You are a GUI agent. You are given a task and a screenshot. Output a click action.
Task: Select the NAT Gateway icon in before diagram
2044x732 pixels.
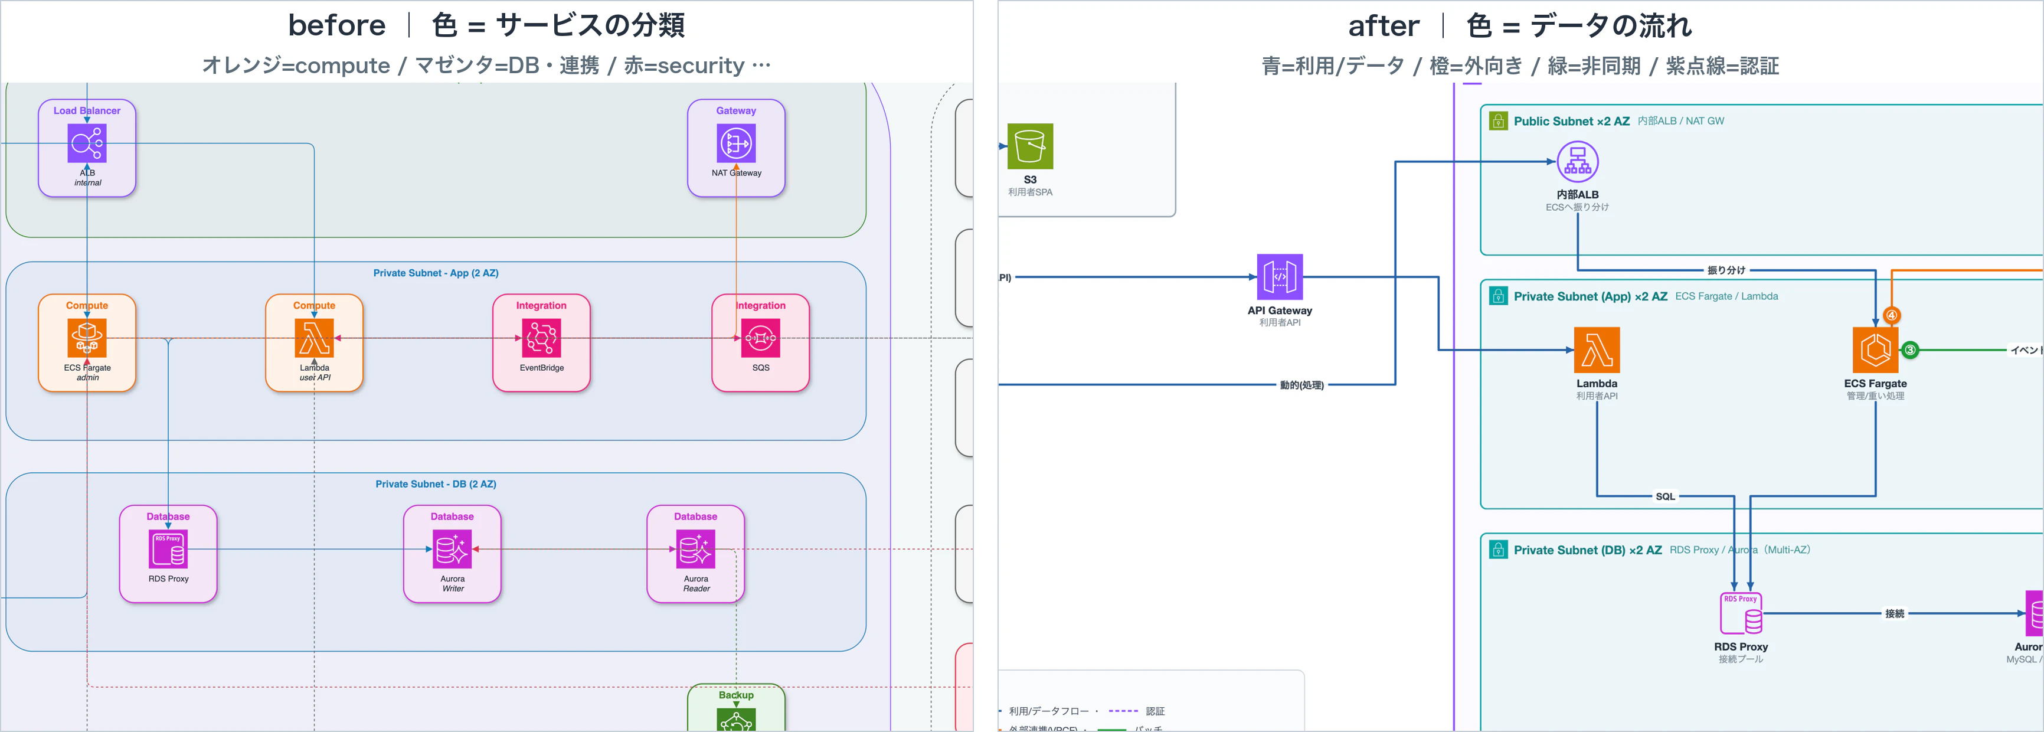pyautogui.click(x=737, y=143)
